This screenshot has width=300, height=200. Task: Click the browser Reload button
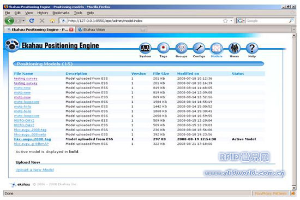32,21
